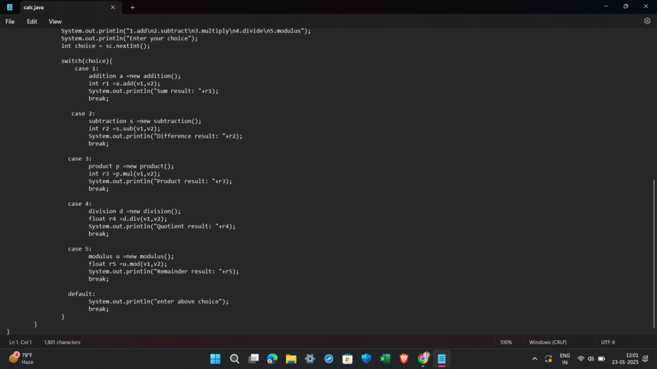
Task: Add a new tab with plus button
Action: pyautogui.click(x=133, y=7)
